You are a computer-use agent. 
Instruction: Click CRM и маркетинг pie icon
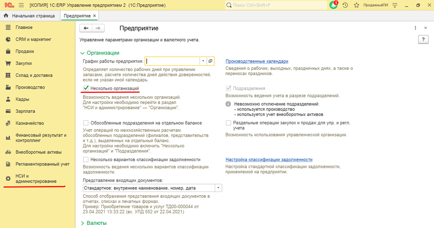(8, 40)
